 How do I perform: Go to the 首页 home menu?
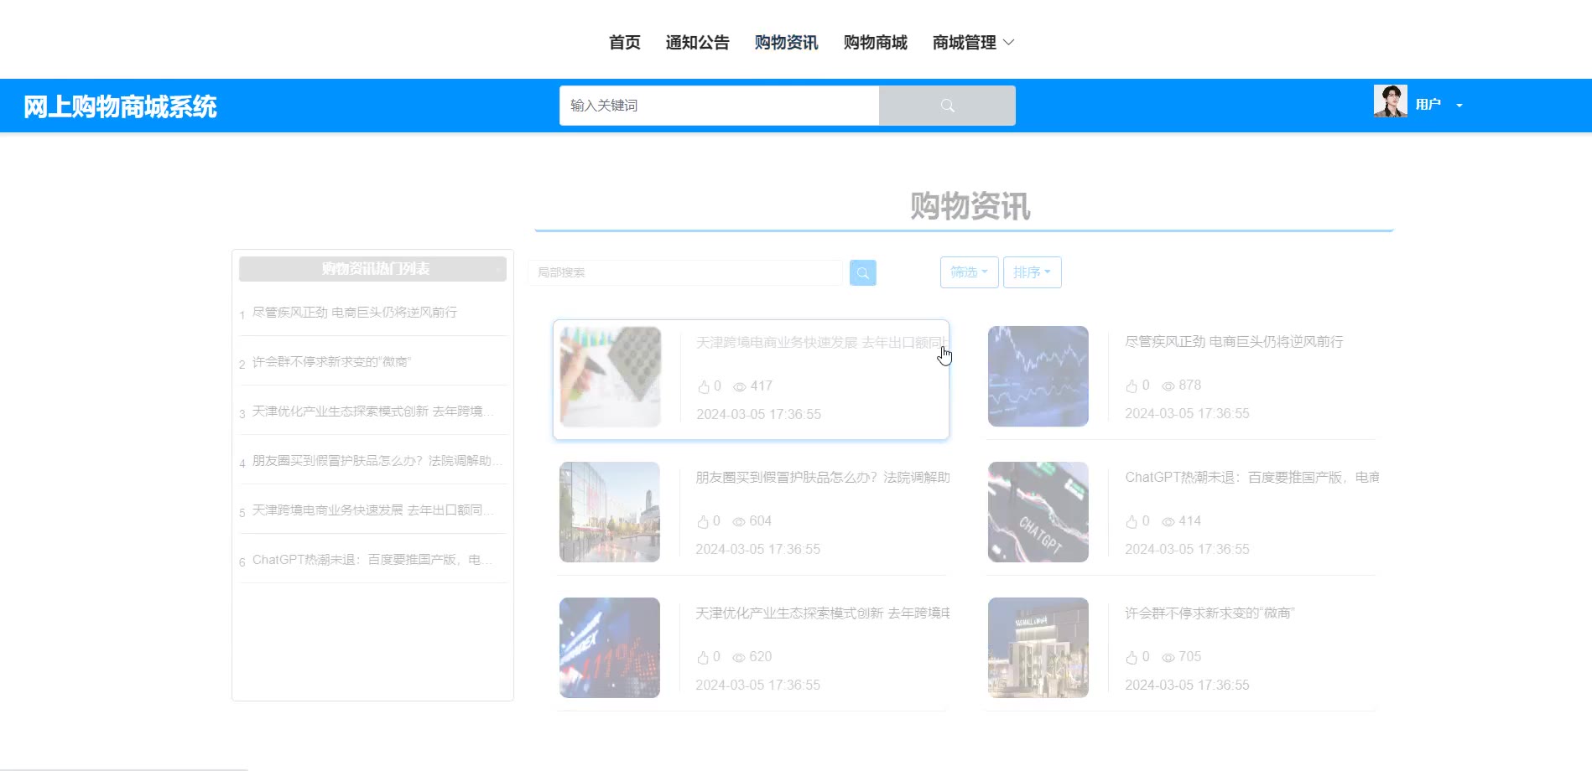click(x=624, y=43)
